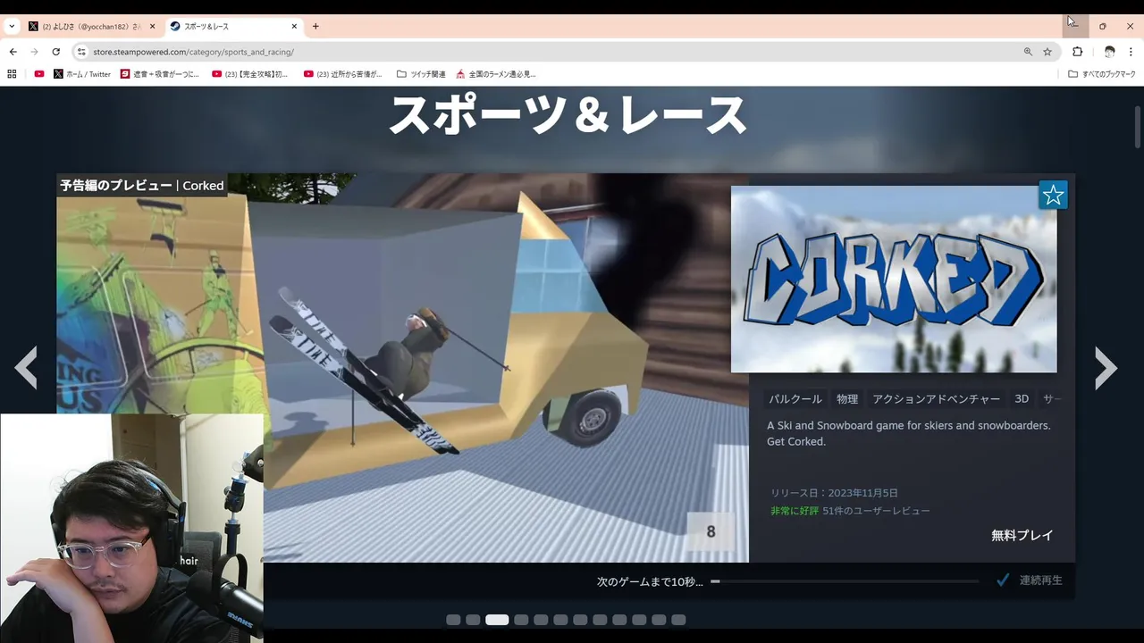Expand the tab search dropdown arrow

(12, 27)
